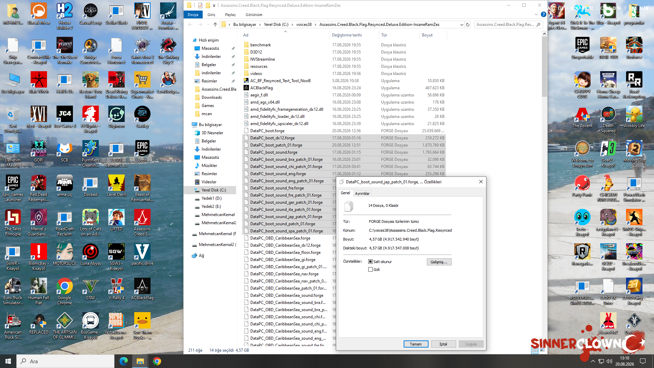The image size is (654, 368).
Task: Click the Explorer search box
Action: [508, 25]
